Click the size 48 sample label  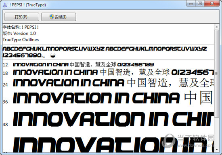click(5, 125)
